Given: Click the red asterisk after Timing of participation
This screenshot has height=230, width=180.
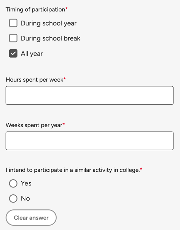Looking at the screenshot, I should coord(67,9).
